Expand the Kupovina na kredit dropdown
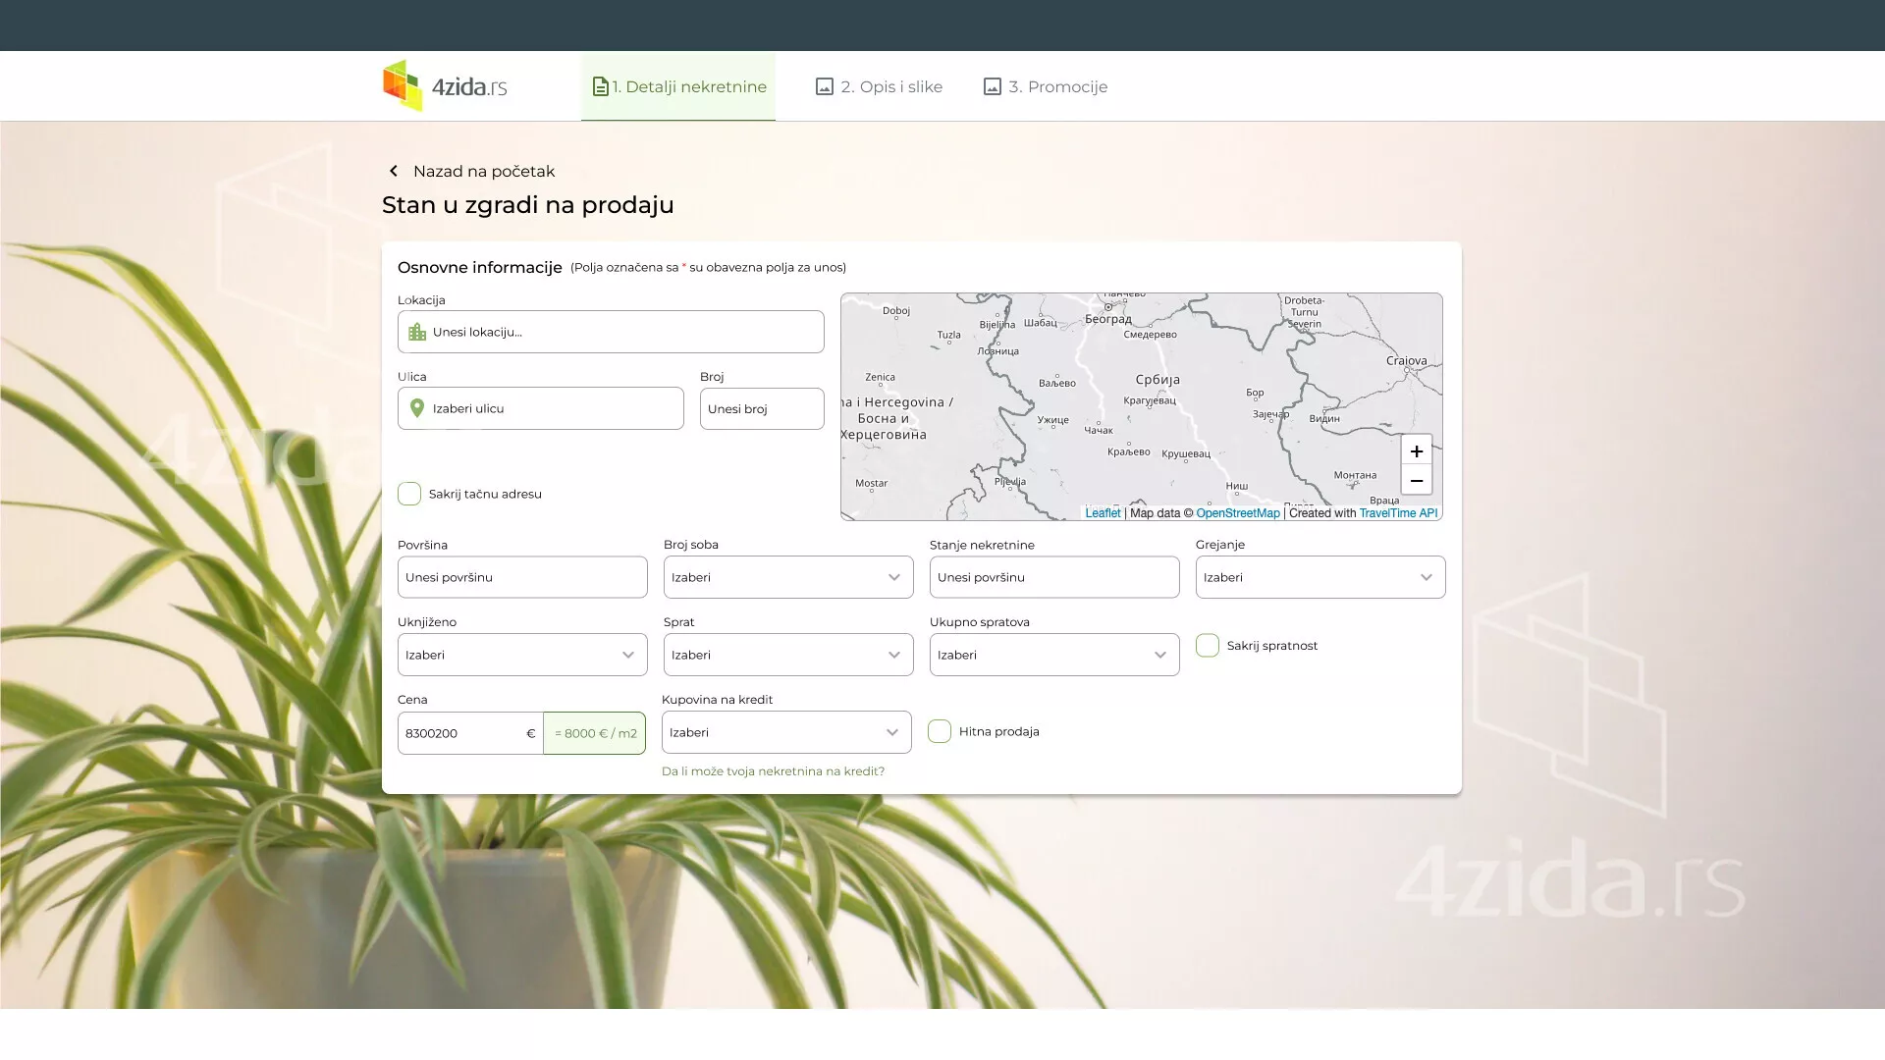The width and height of the screenshot is (1885, 1060). (x=786, y=732)
